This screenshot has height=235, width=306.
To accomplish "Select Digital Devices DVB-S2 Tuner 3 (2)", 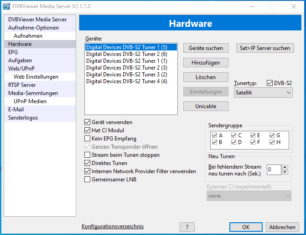I will (131, 74).
